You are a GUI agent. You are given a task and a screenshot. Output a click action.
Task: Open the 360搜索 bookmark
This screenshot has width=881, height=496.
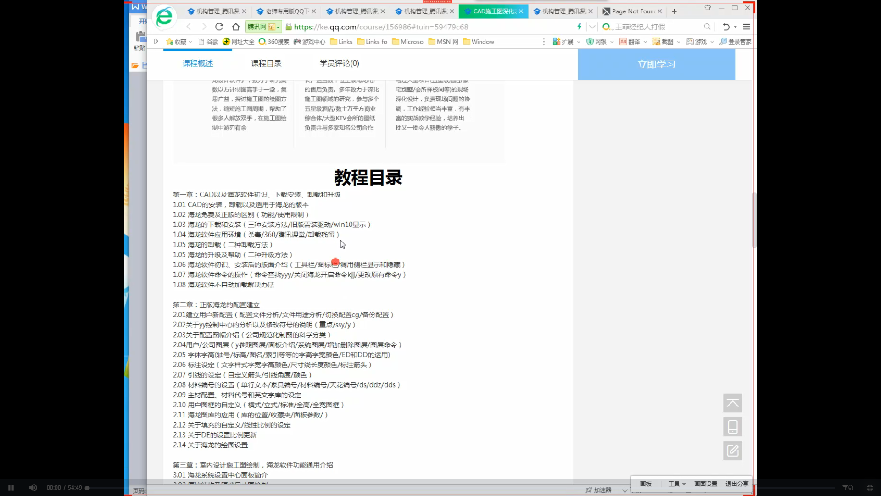(274, 41)
